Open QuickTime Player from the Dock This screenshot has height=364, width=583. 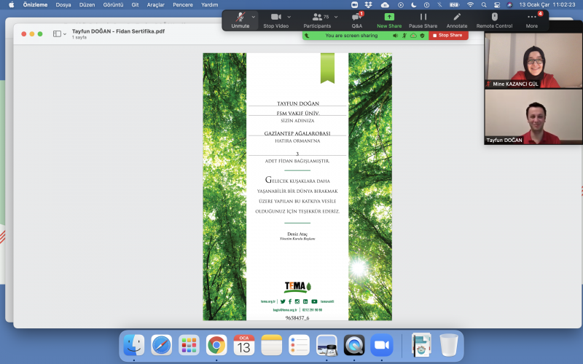353,344
